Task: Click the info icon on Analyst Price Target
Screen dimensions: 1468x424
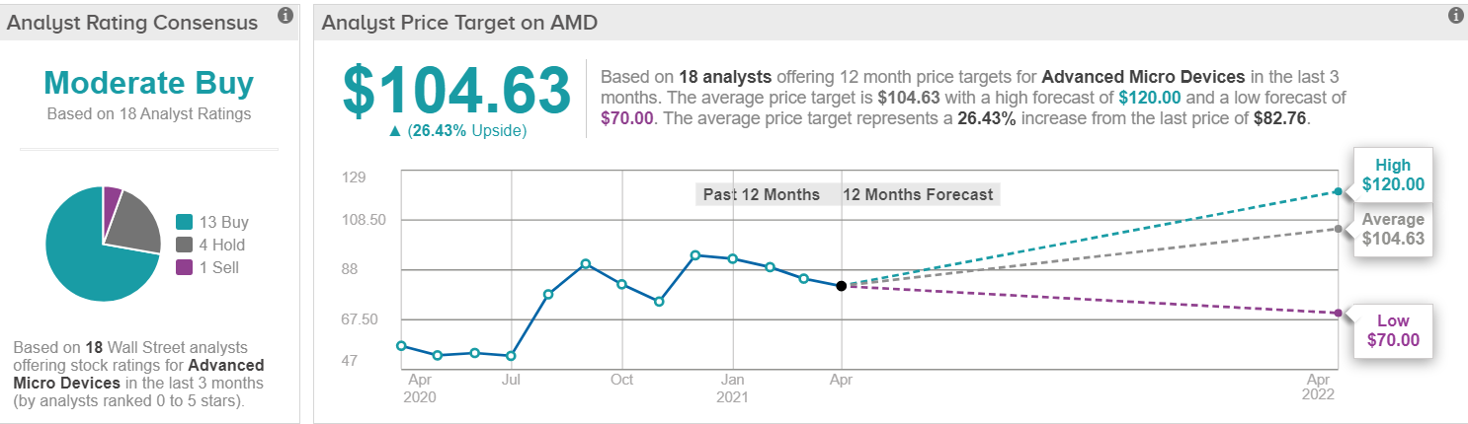Action: pyautogui.click(x=1454, y=16)
